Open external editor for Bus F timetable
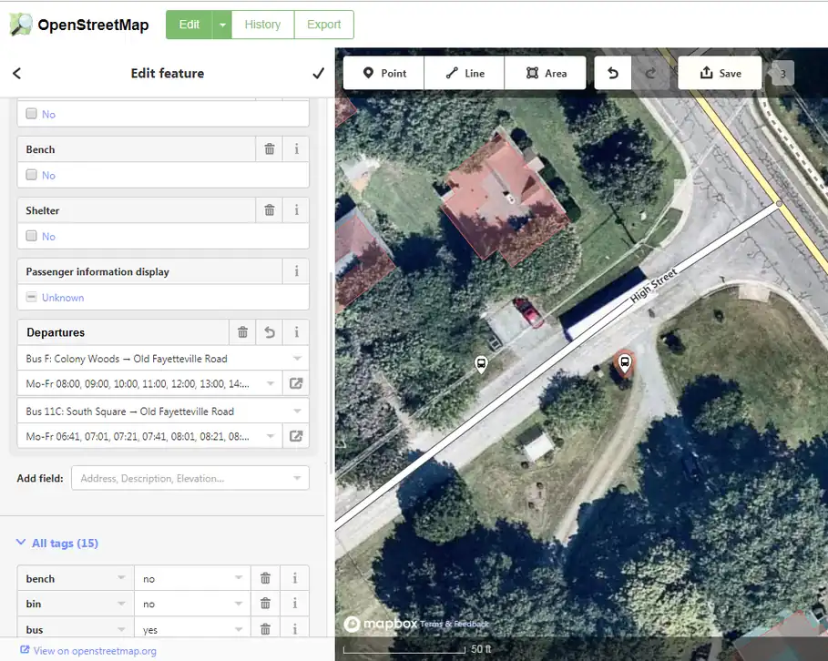 pos(296,384)
